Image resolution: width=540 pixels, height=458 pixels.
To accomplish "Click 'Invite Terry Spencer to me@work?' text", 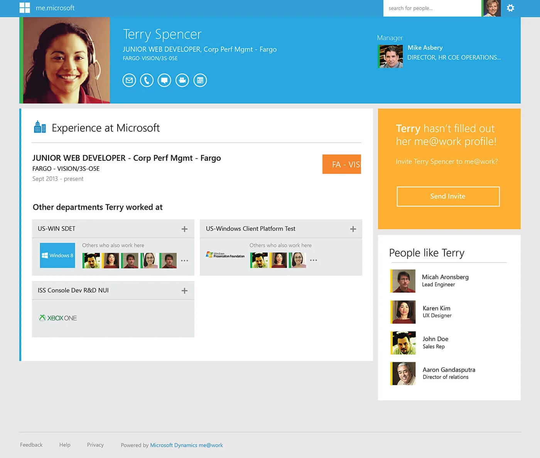I will (x=447, y=162).
